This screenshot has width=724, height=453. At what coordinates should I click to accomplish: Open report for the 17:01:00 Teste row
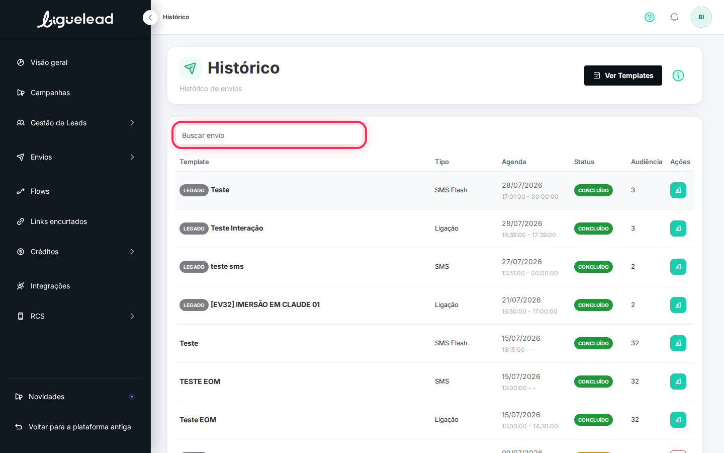678,190
